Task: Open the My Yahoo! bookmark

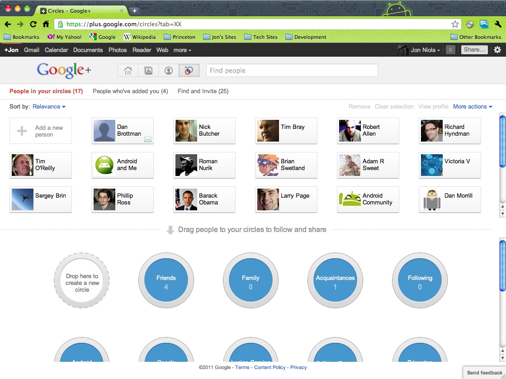Action: (x=64, y=37)
